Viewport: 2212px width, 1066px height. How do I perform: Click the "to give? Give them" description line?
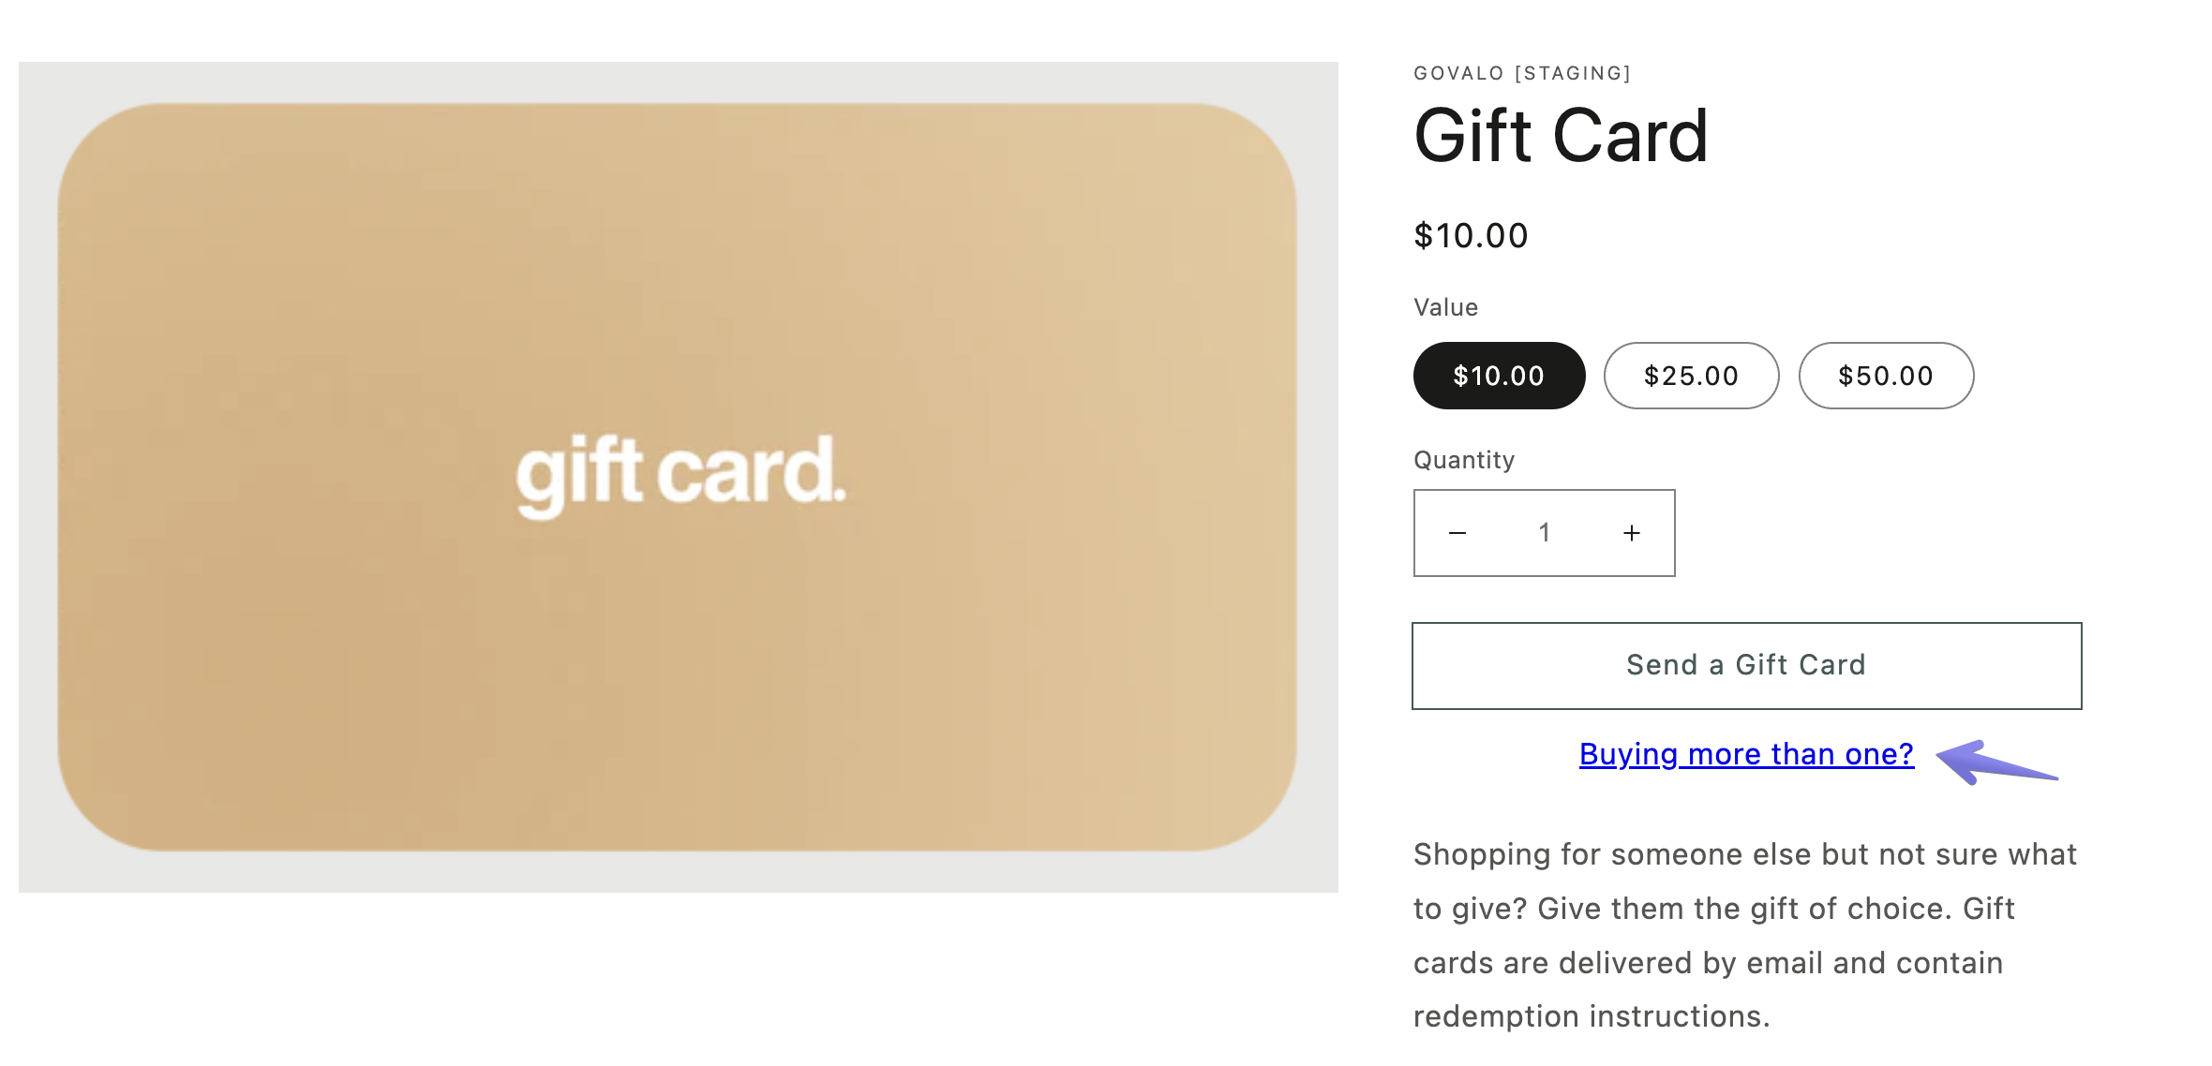[x=1713, y=909]
